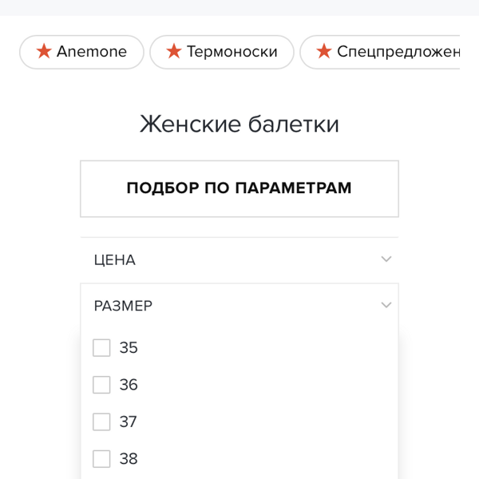479x479 pixels.
Task: Select the Спецпредложения chip text
Action: tap(398, 52)
